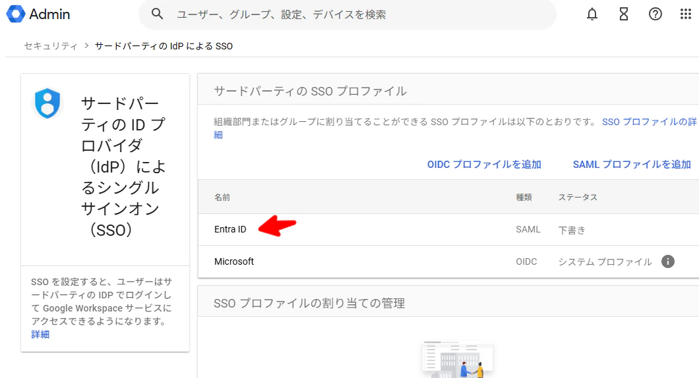The width and height of the screenshot is (699, 378).
Task: Open the Entra ID profile row
Action: 448,230
